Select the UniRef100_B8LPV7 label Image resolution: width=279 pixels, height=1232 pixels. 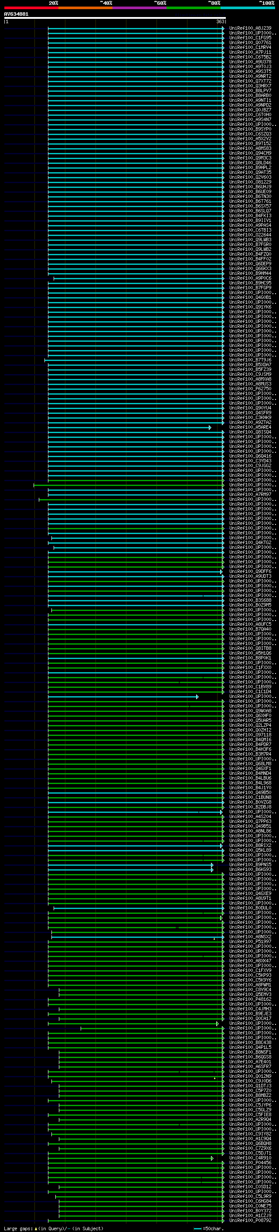(250, 90)
